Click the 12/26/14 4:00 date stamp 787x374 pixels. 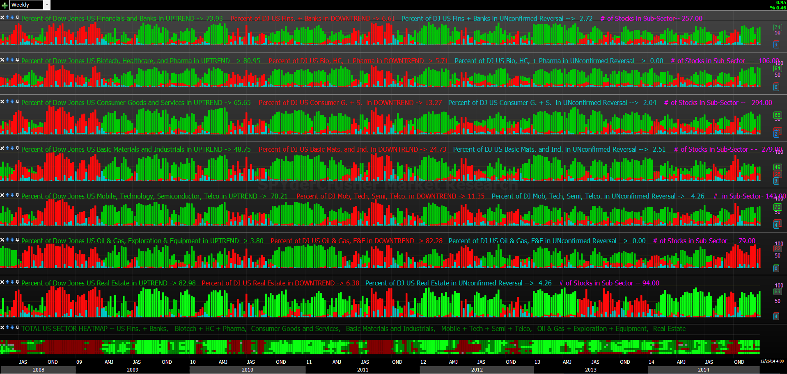(x=772, y=361)
